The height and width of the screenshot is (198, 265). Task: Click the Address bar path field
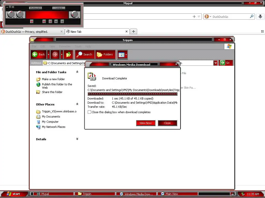[x=64, y=63]
